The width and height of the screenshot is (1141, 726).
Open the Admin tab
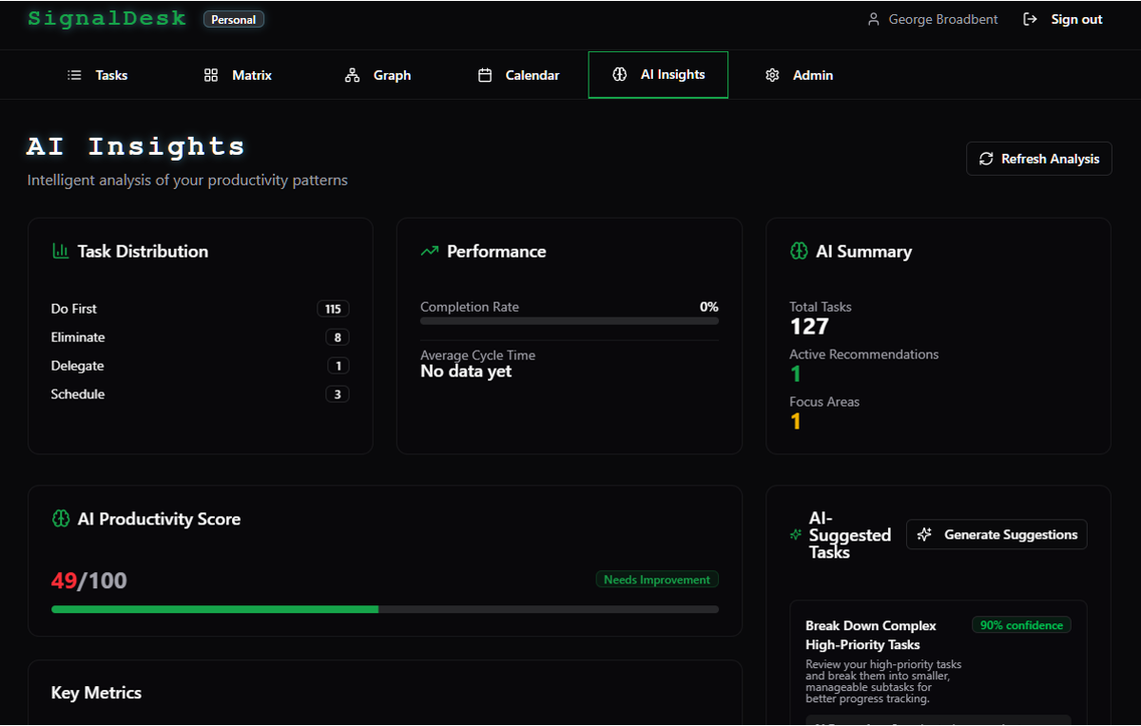click(x=799, y=75)
